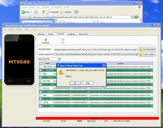Select the Download tab
The height and width of the screenshot is (128, 163).
click(x=60, y=34)
